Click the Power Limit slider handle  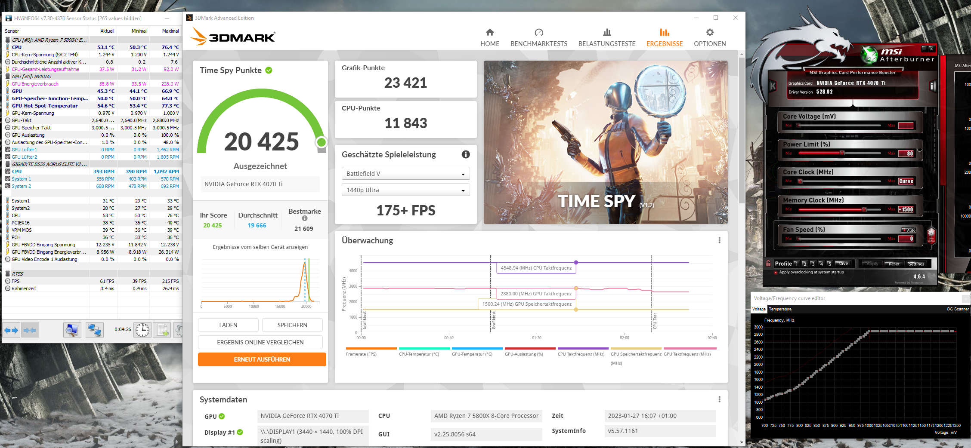click(842, 153)
